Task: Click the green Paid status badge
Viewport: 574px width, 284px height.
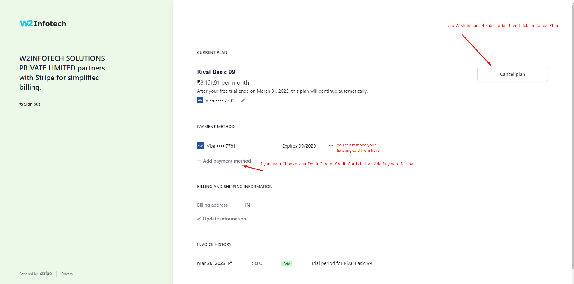Action: point(287,264)
